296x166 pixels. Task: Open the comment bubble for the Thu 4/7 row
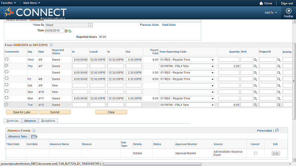point(6,65)
